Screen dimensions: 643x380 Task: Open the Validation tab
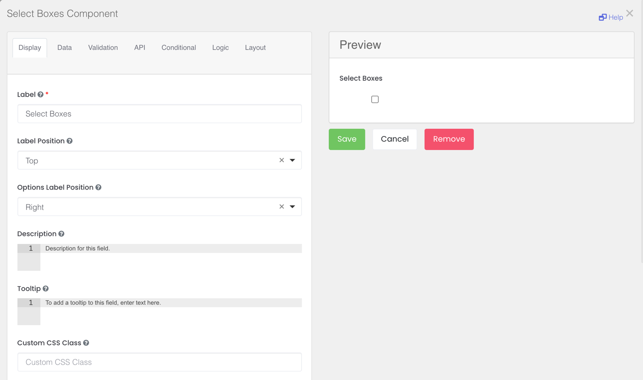point(103,48)
